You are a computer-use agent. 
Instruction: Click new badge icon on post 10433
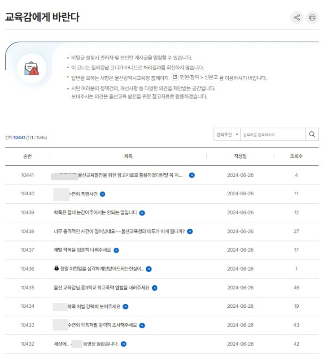142,326
